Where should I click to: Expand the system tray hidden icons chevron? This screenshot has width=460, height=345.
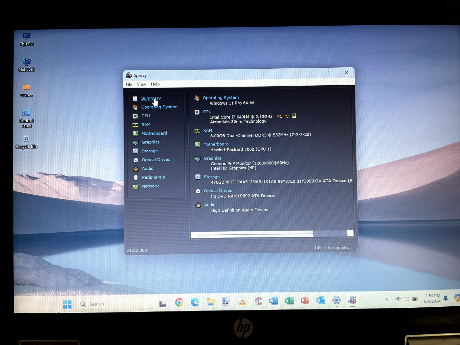387,300
